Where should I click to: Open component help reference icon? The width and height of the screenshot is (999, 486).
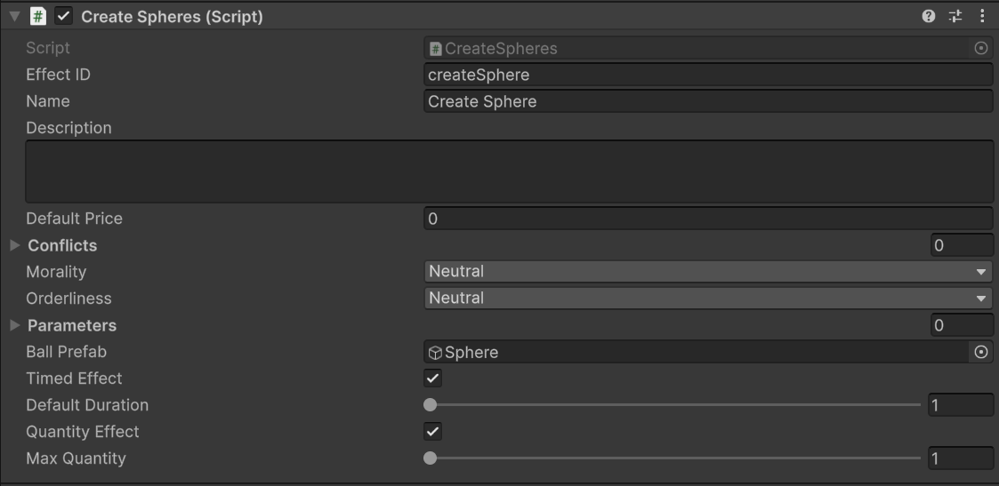929,17
